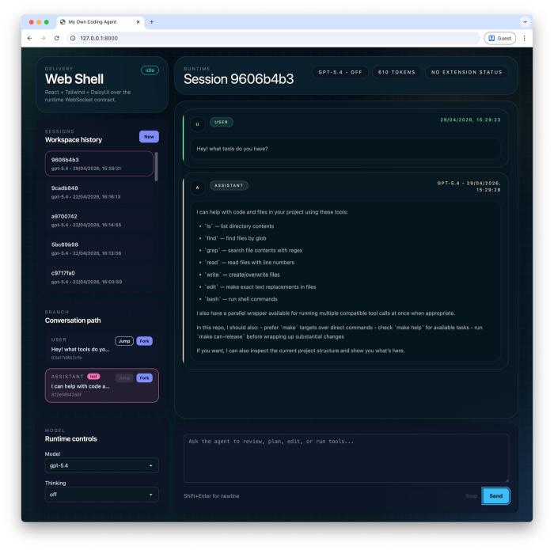Click the message input text area
Screen dimensions: 554x550
point(347,457)
